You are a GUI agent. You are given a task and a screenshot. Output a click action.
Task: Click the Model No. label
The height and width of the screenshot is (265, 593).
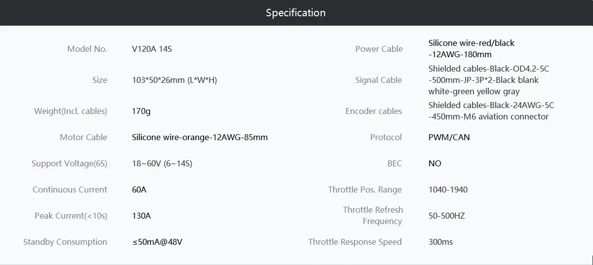click(x=87, y=49)
